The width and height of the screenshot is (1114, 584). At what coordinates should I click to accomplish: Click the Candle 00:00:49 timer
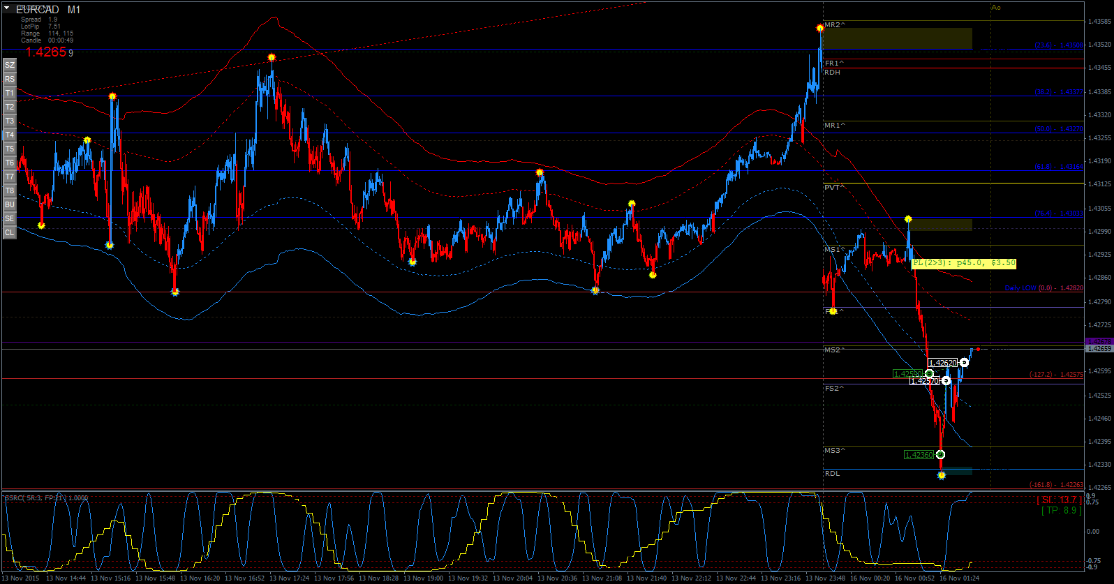point(47,40)
